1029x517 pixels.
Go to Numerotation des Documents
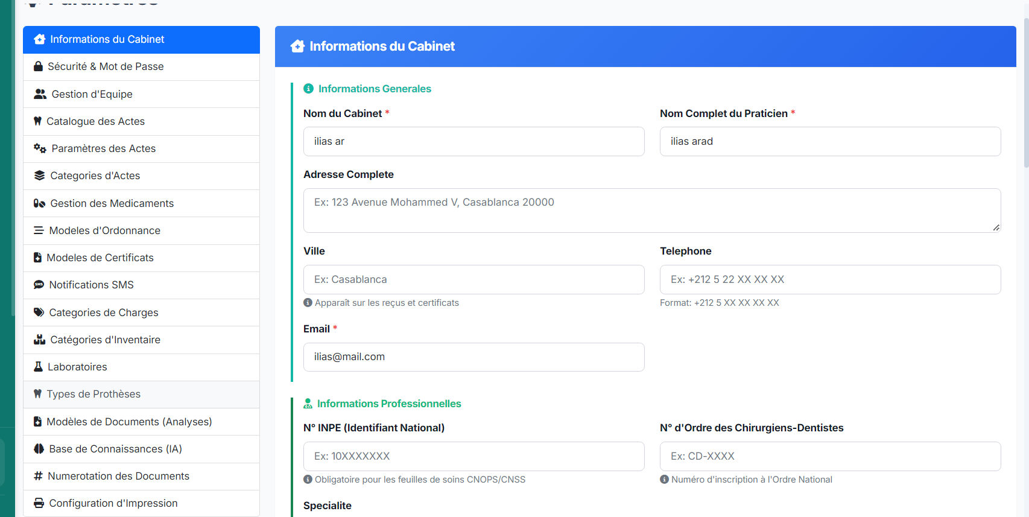pyautogui.click(x=141, y=476)
